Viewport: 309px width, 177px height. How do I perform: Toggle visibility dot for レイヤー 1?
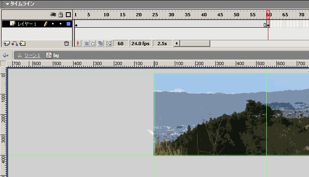coord(53,24)
